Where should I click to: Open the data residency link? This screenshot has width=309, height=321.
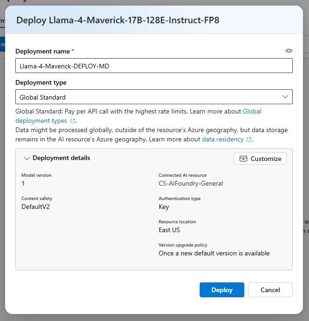point(223,140)
